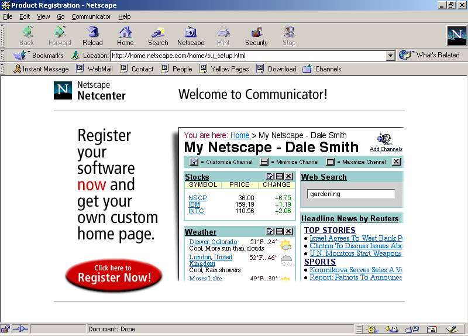Open the Communicator menu
This screenshot has height=336, width=468.
91,17
